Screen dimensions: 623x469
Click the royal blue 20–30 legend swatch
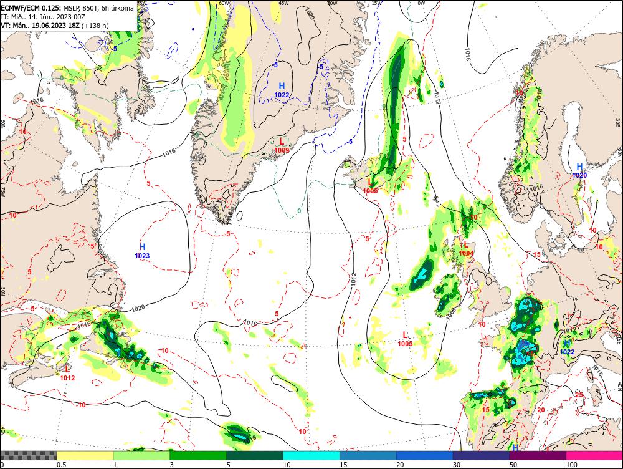click(x=425, y=455)
